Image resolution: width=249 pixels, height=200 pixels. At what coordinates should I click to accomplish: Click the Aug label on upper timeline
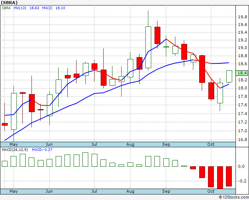[130, 144]
